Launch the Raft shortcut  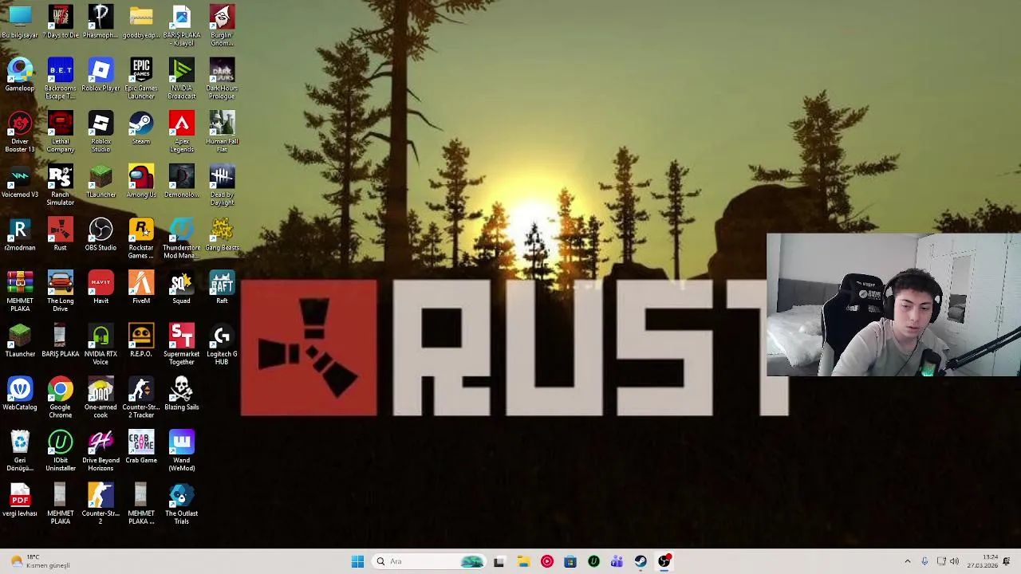222,288
